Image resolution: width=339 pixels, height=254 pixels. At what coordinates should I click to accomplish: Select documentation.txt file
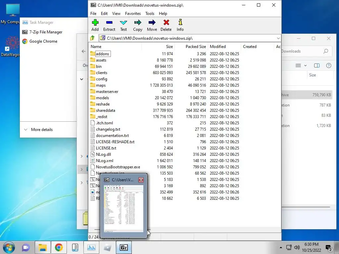tap(112, 135)
